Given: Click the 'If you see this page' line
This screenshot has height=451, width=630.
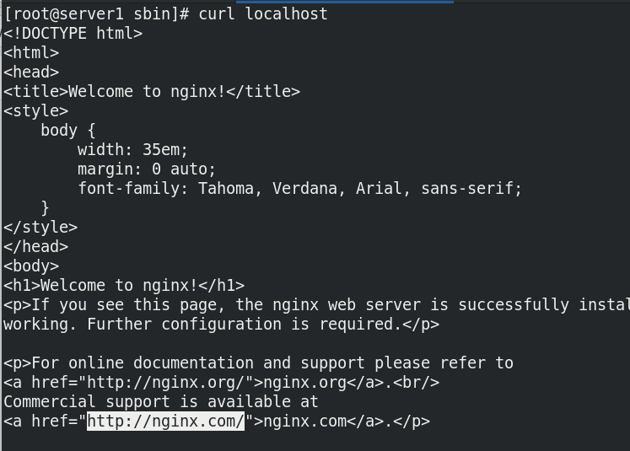Looking at the screenshot, I should [316, 305].
